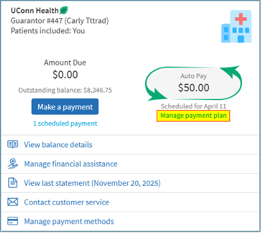This screenshot has width=261, height=233.
Task: Click the UConn Health heading
Action: (x=35, y=11)
